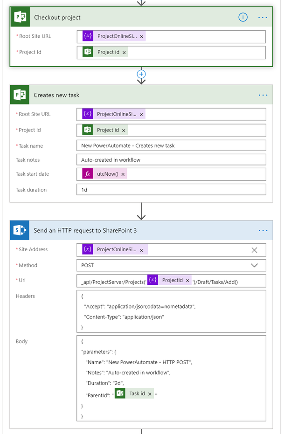
Task: Click the ProjectId variable icon in Uri
Action: coord(152,280)
